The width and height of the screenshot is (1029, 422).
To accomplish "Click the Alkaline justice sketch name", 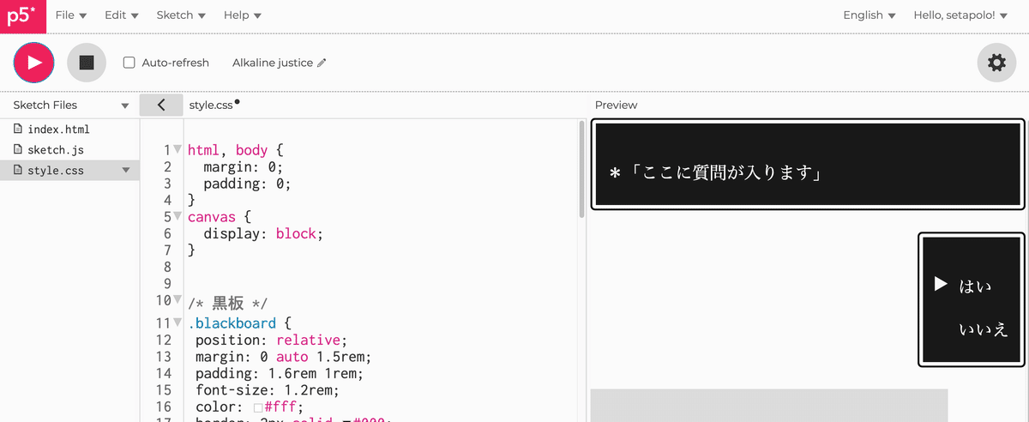I will click(x=273, y=63).
